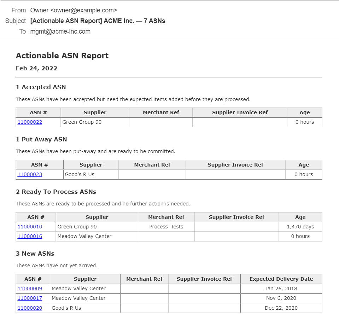Open ASN link 11000022
The height and width of the screenshot is (326, 339).
[30, 122]
